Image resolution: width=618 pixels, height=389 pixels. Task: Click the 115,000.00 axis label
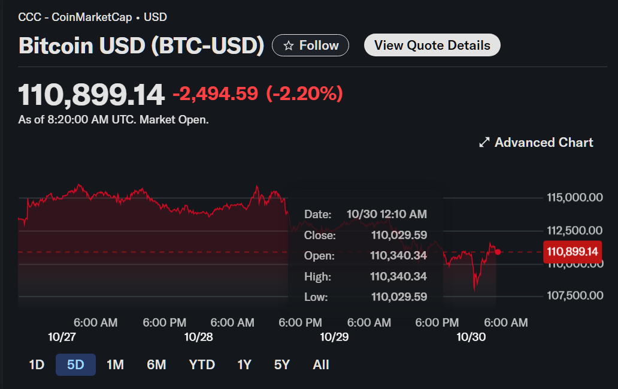point(574,198)
